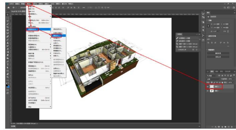
Task: Select the Brush tool
Action: 8,40
